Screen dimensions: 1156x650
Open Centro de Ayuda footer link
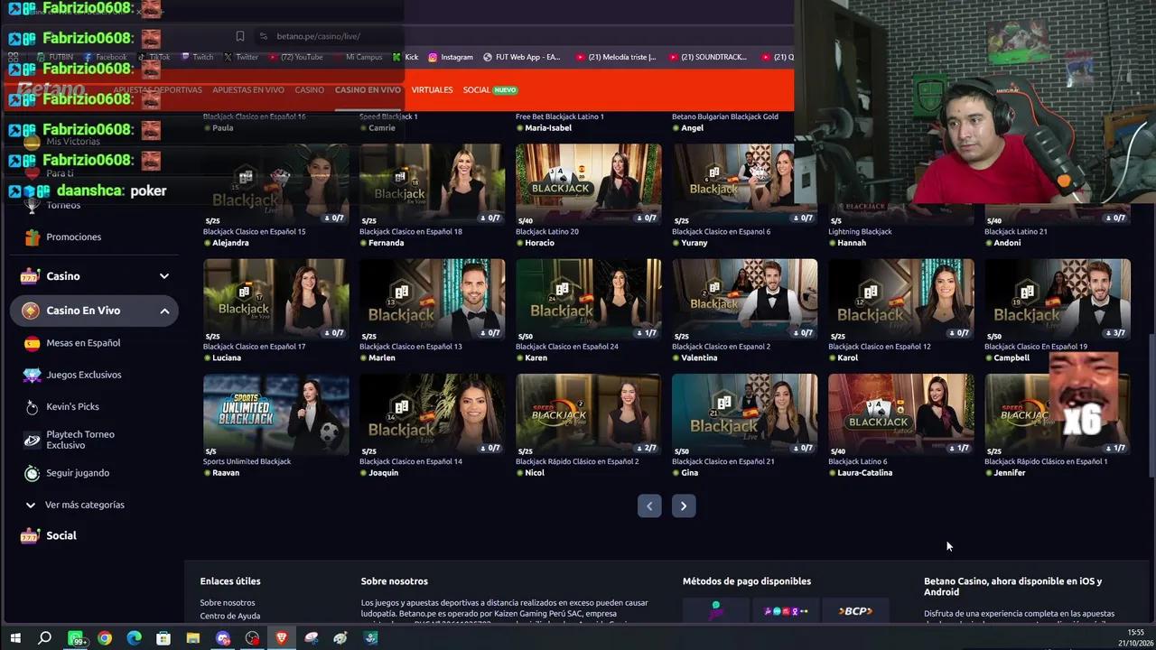click(x=230, y=616)
